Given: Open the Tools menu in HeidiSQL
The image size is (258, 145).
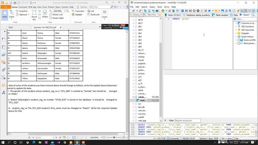Looking at the screenshot, I should pyautogui.click(x=160, y=7).
